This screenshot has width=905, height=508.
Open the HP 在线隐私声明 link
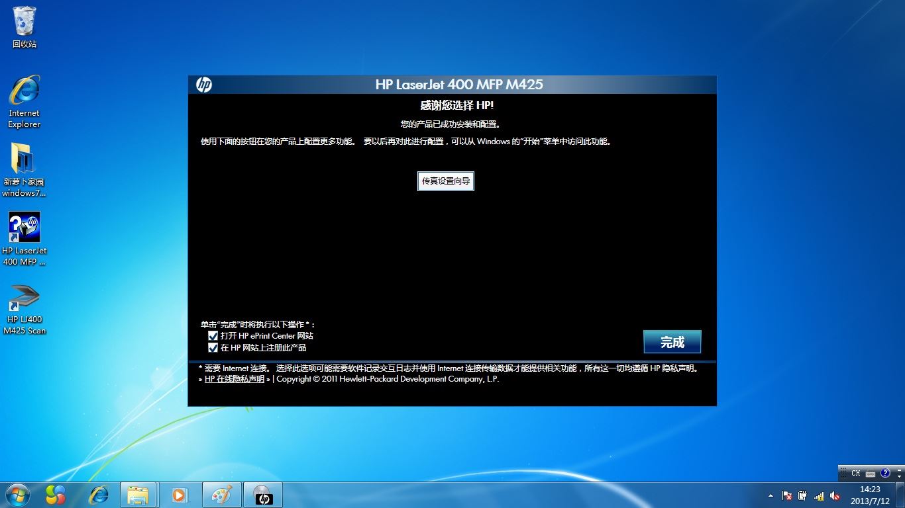click(x=235, y=379)
